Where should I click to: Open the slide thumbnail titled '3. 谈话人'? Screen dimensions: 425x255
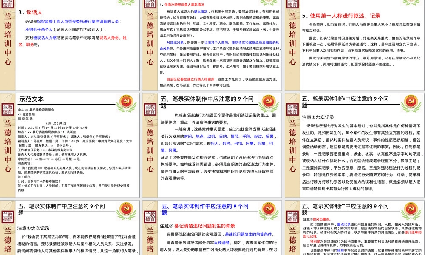pyautogui.click(x=70, y=45)
